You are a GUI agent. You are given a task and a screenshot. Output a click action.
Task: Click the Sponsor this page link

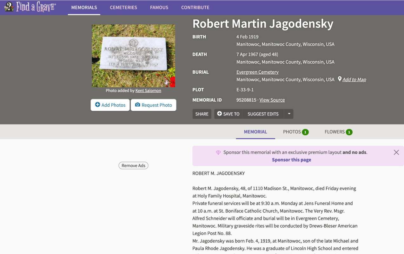[291, 160]
